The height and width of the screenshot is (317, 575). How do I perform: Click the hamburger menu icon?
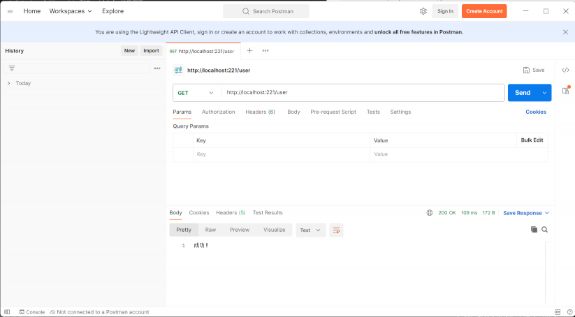10,11
